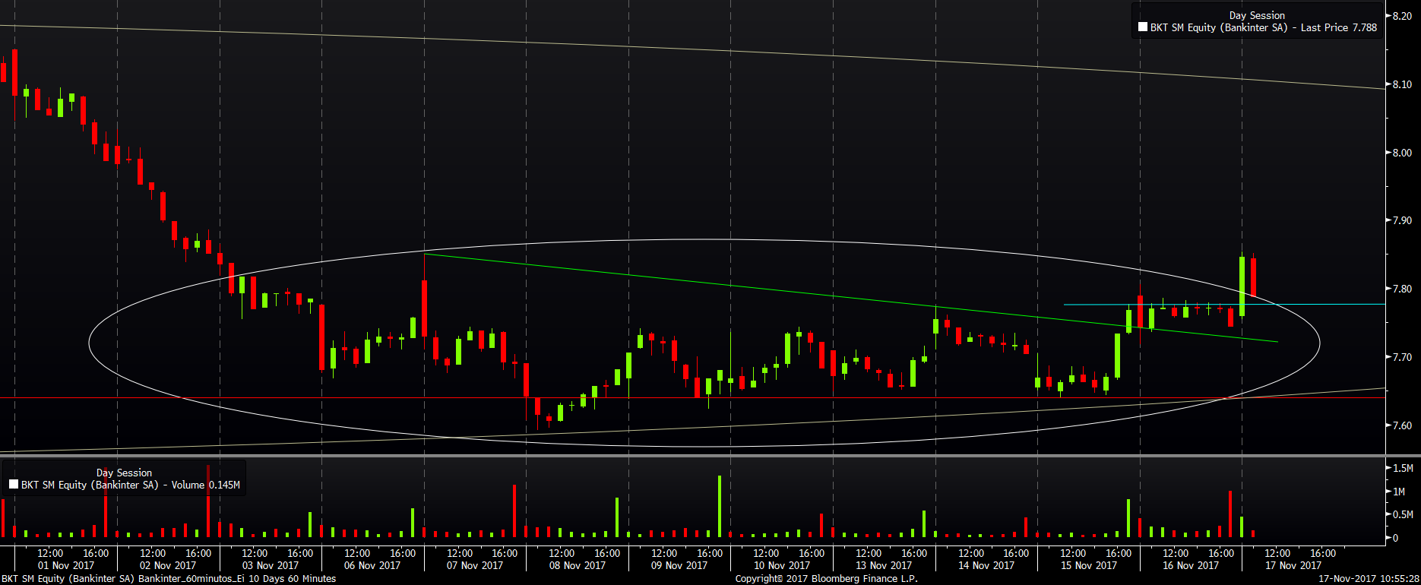Click the 8.00 price axis label
This screenshot has height=585, width=1421.
click(x=1403, y=153)
